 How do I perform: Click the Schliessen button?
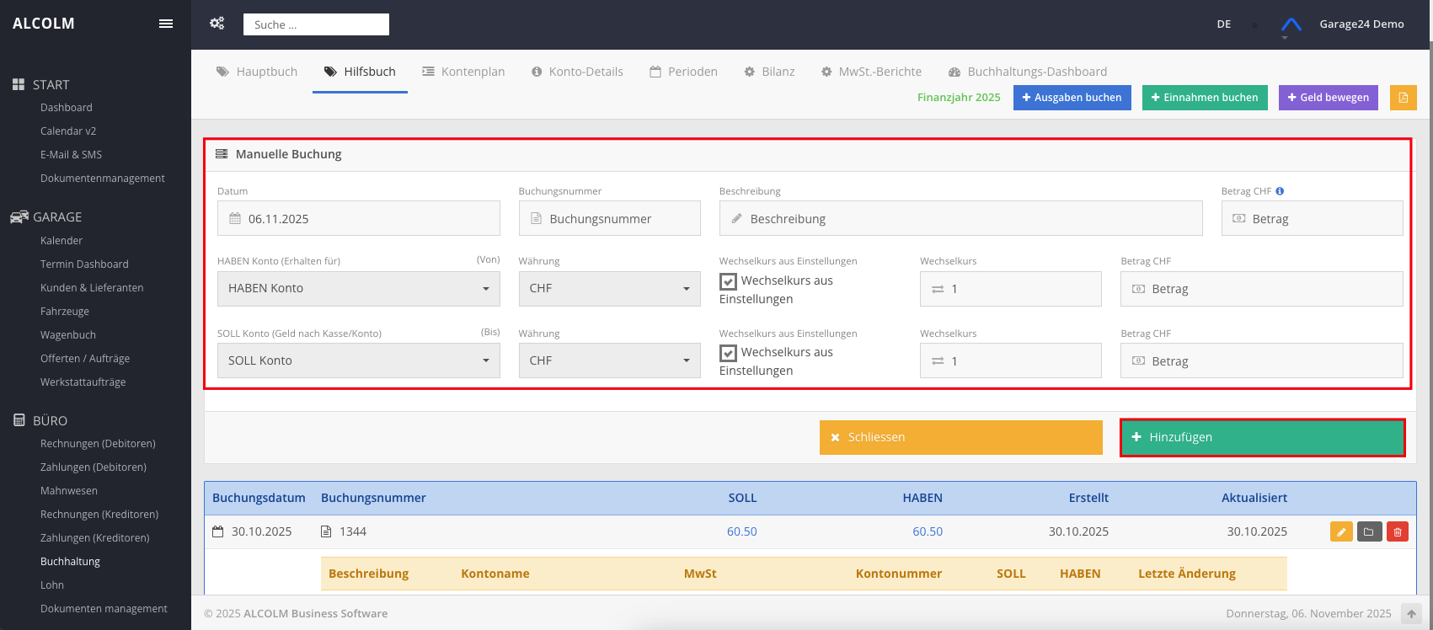[x=960, y=437]
